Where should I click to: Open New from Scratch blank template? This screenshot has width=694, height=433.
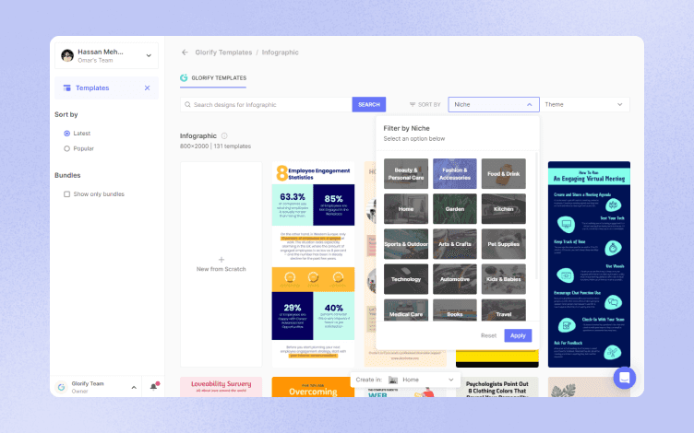(x=221, y=264)
